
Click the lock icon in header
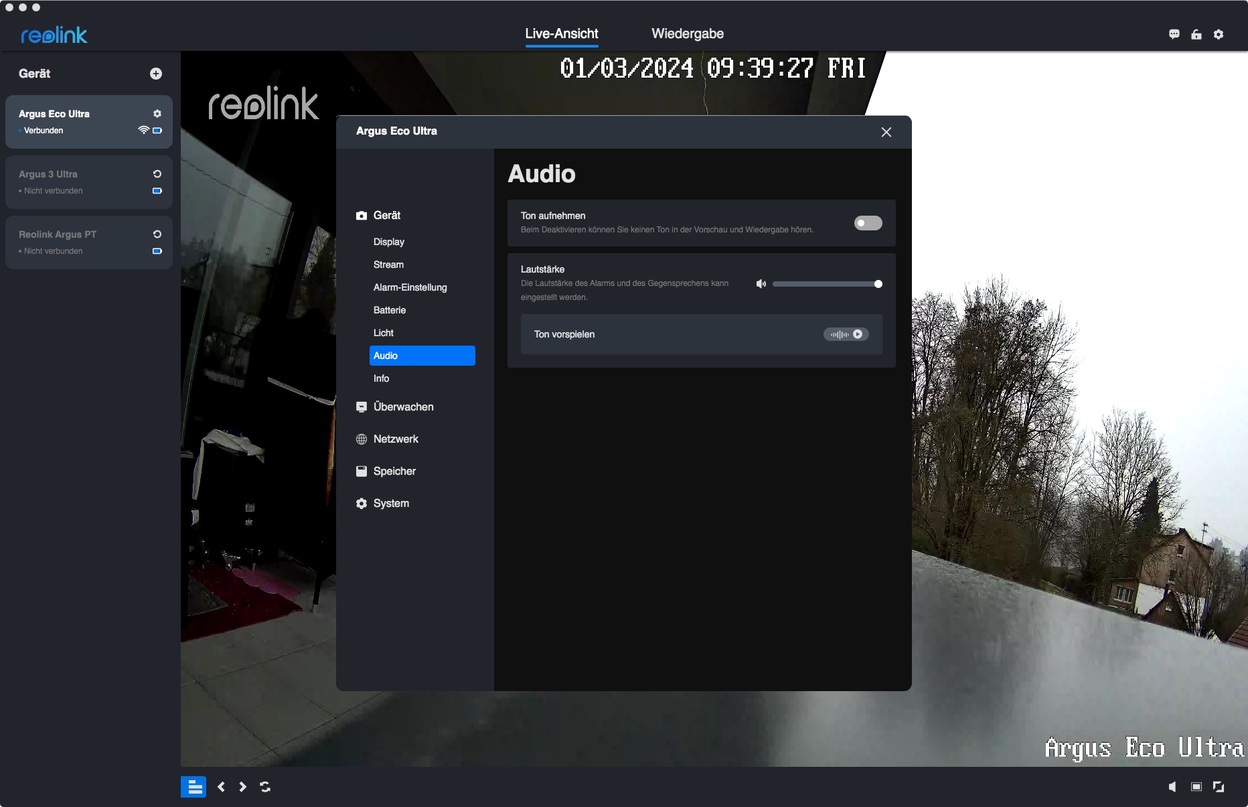tap(1196, 34)
